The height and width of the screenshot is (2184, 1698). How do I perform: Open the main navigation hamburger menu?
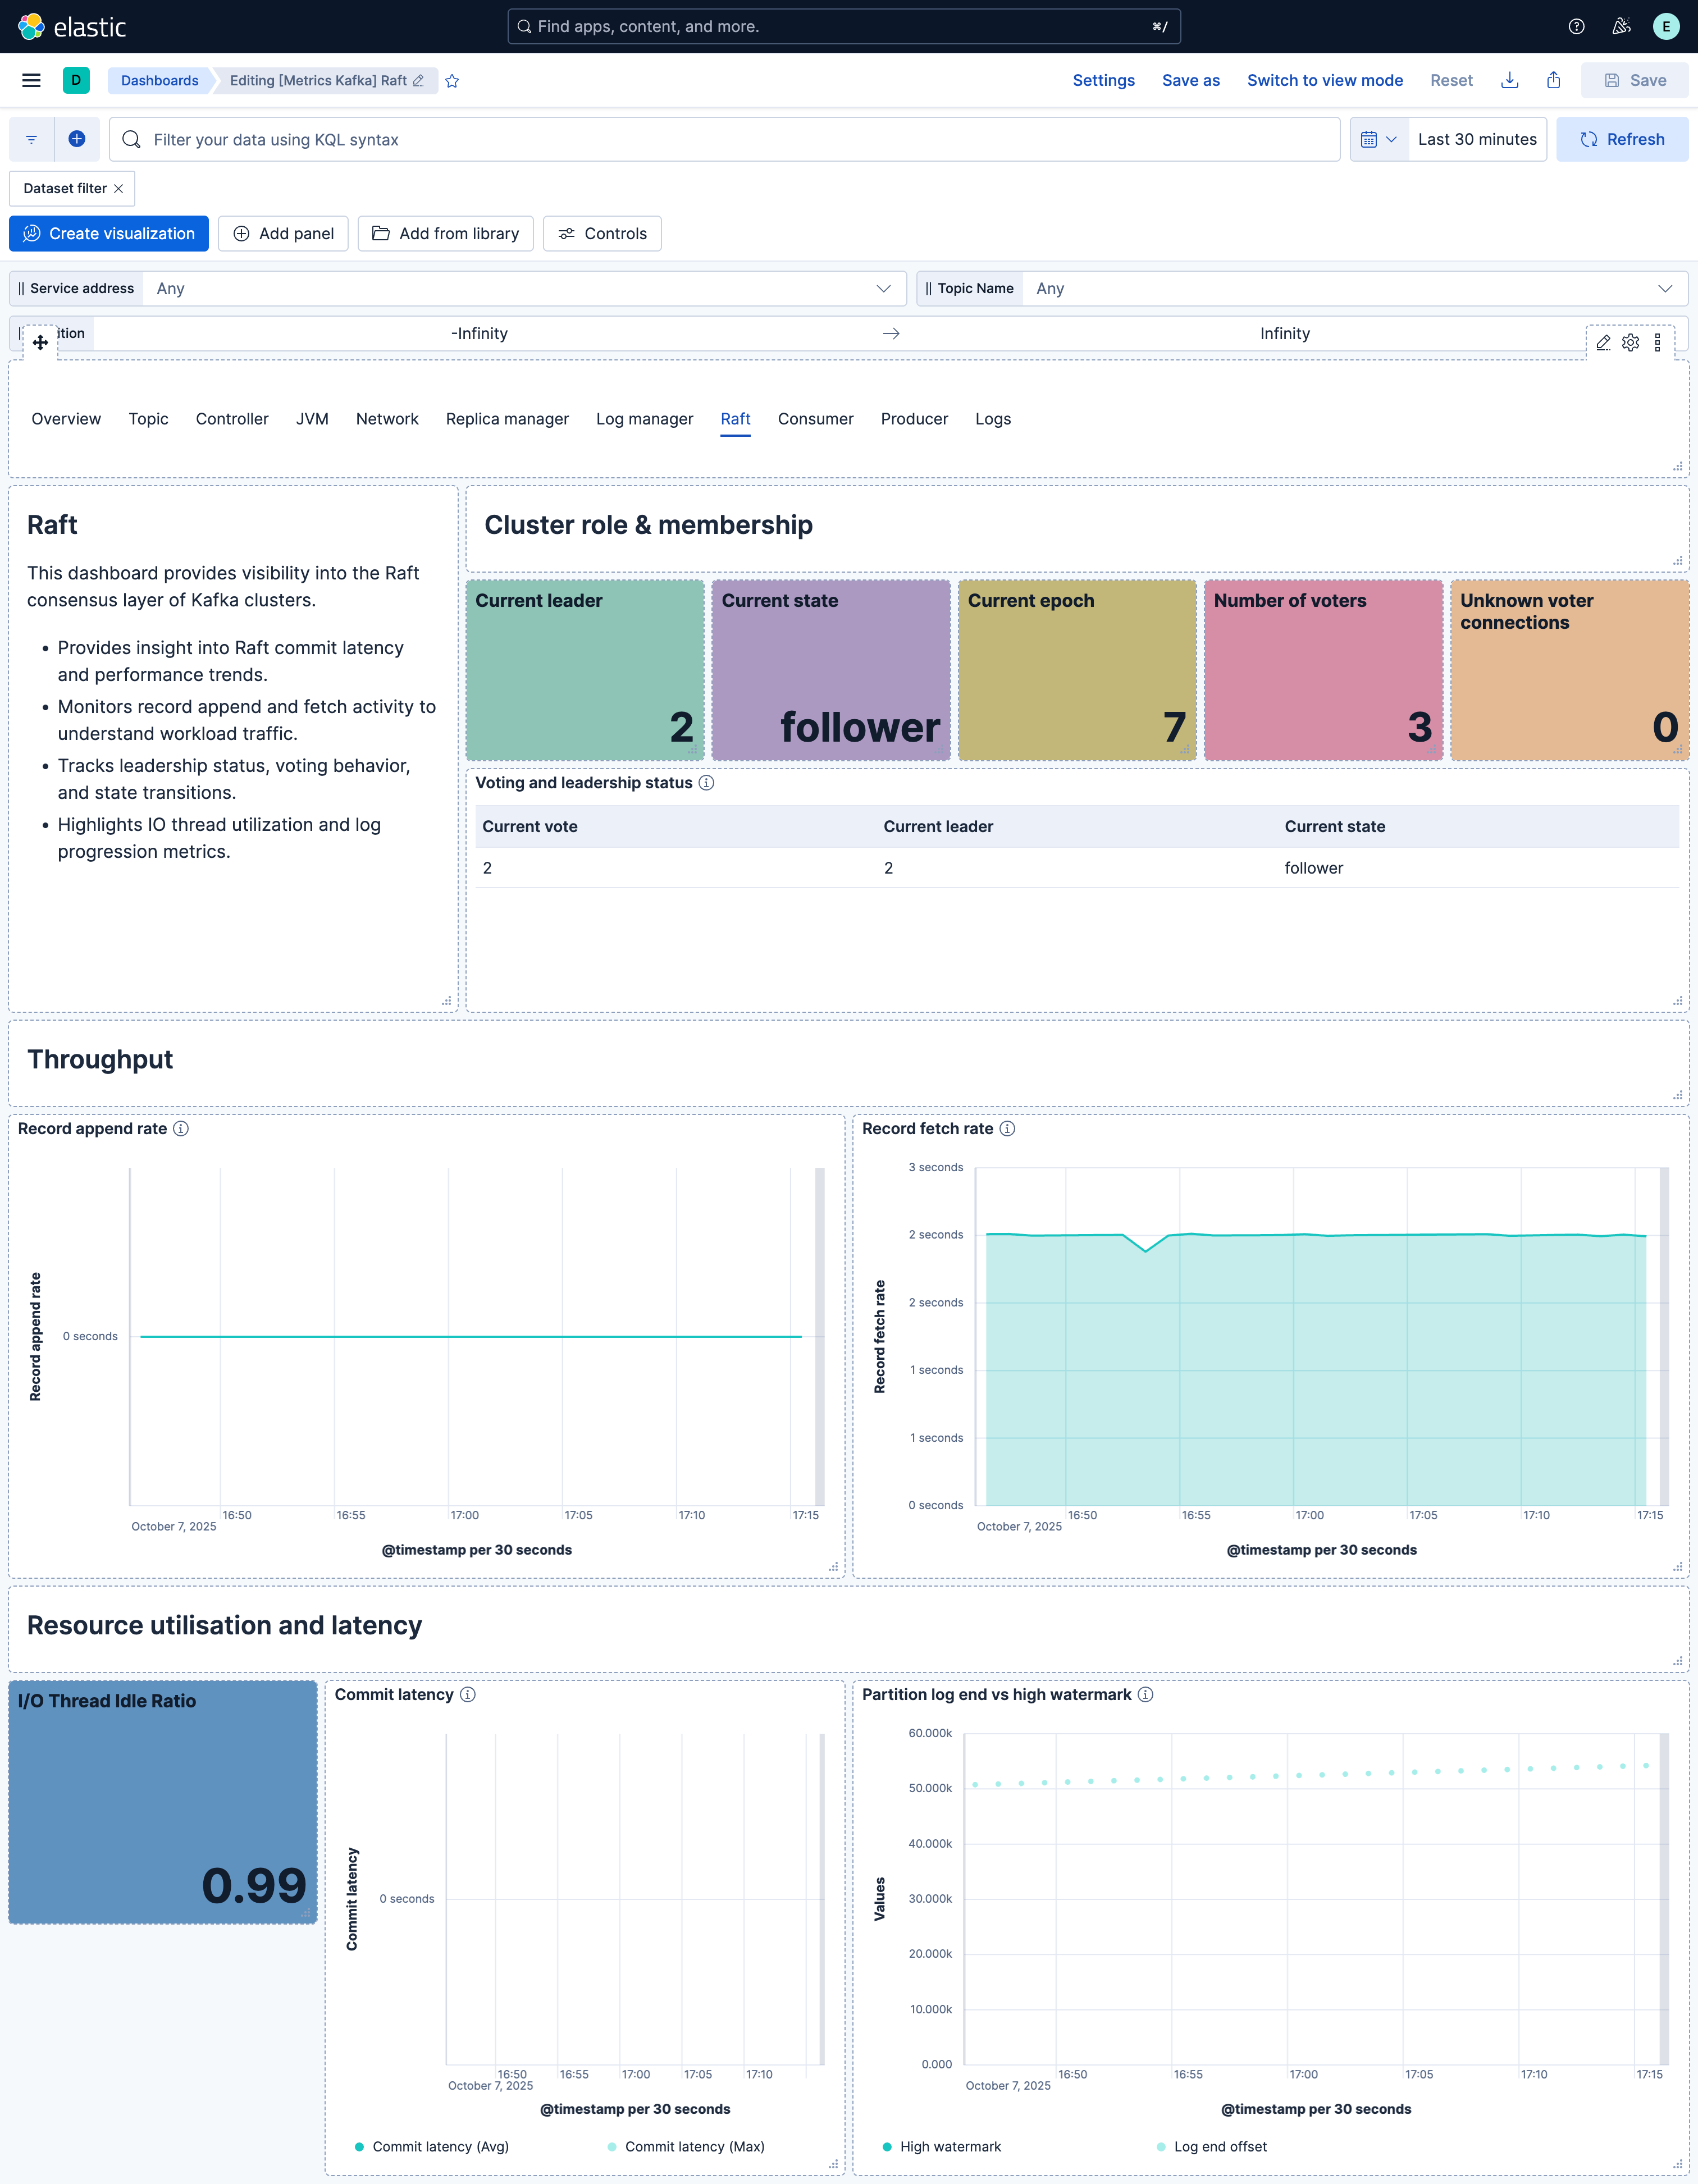click(x=31, y=80)
